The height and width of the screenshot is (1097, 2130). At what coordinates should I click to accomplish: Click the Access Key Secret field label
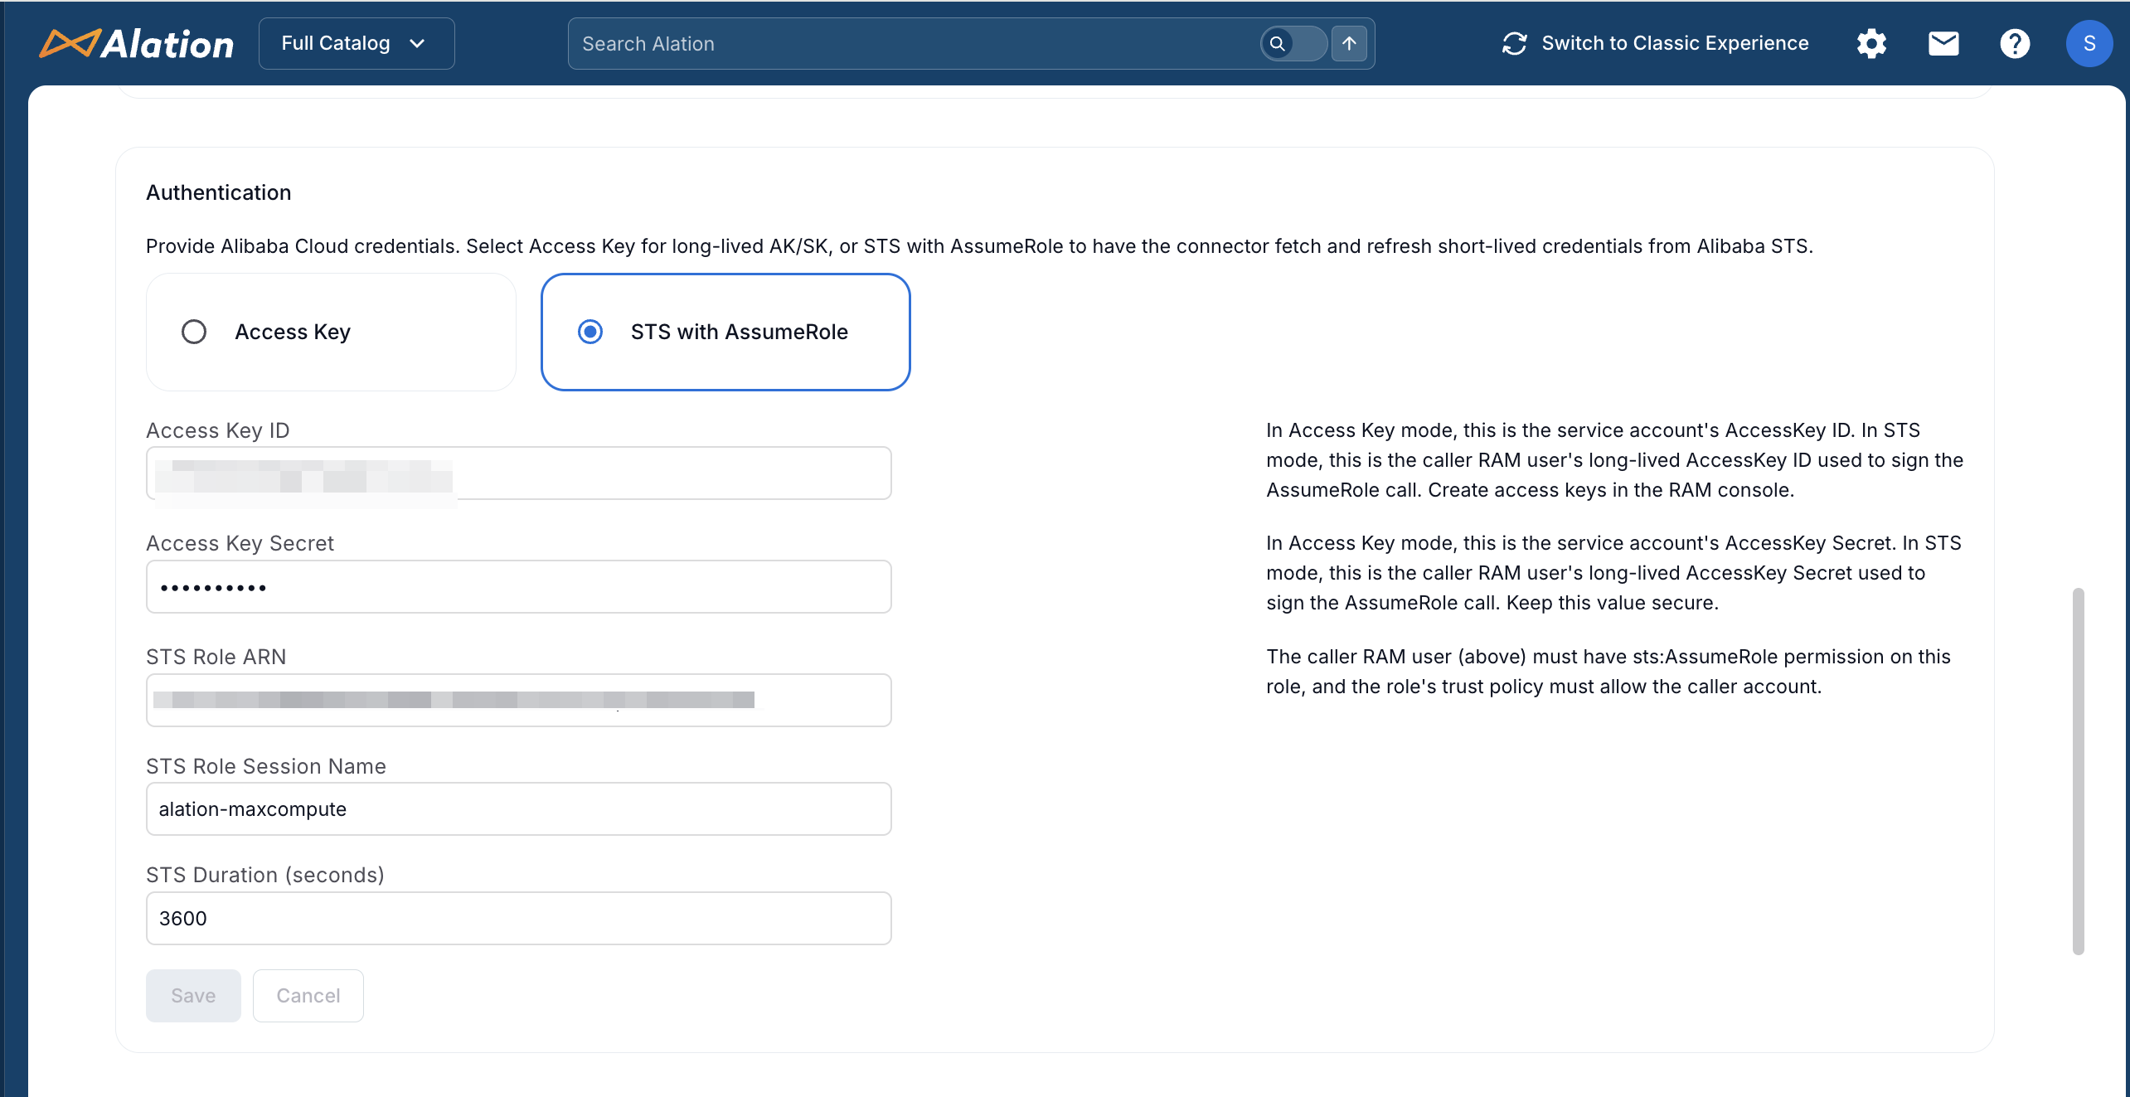[240, 543]
